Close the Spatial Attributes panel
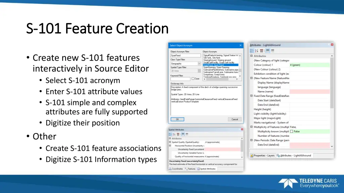Viewport: 344px width, 193px height. 242,129
